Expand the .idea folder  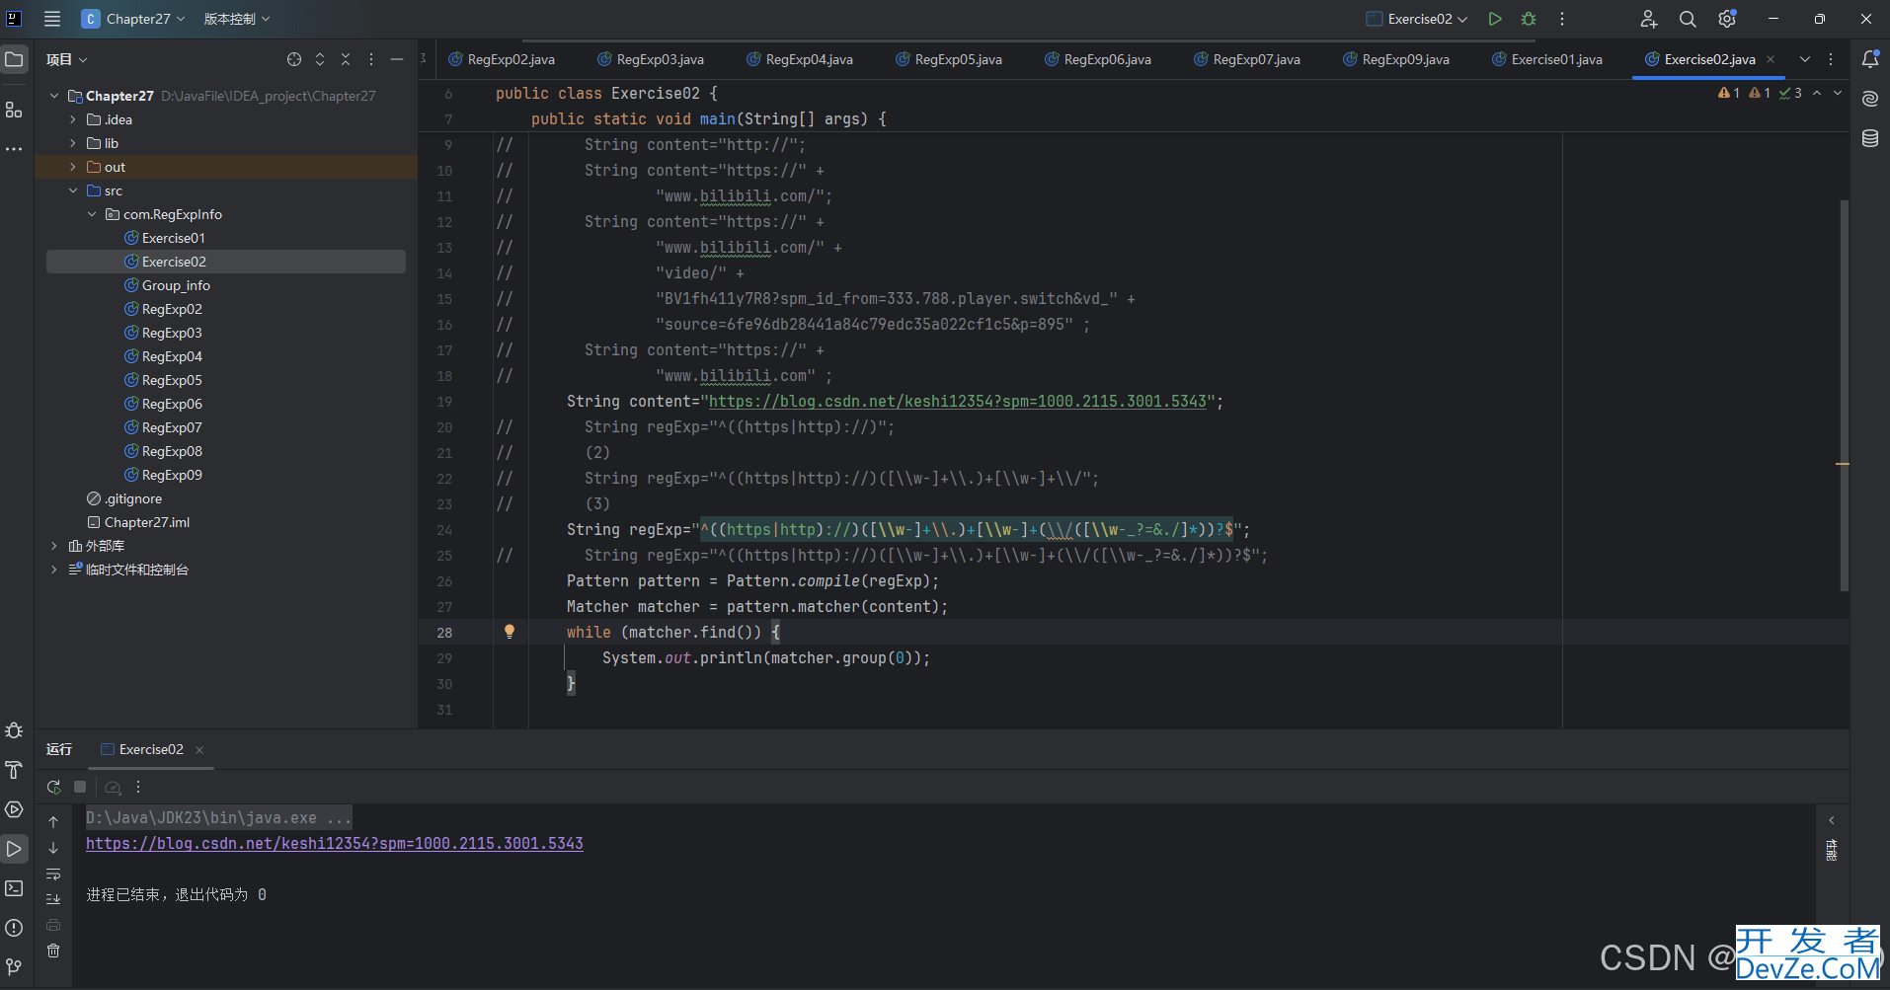click(x=73, y=119)
